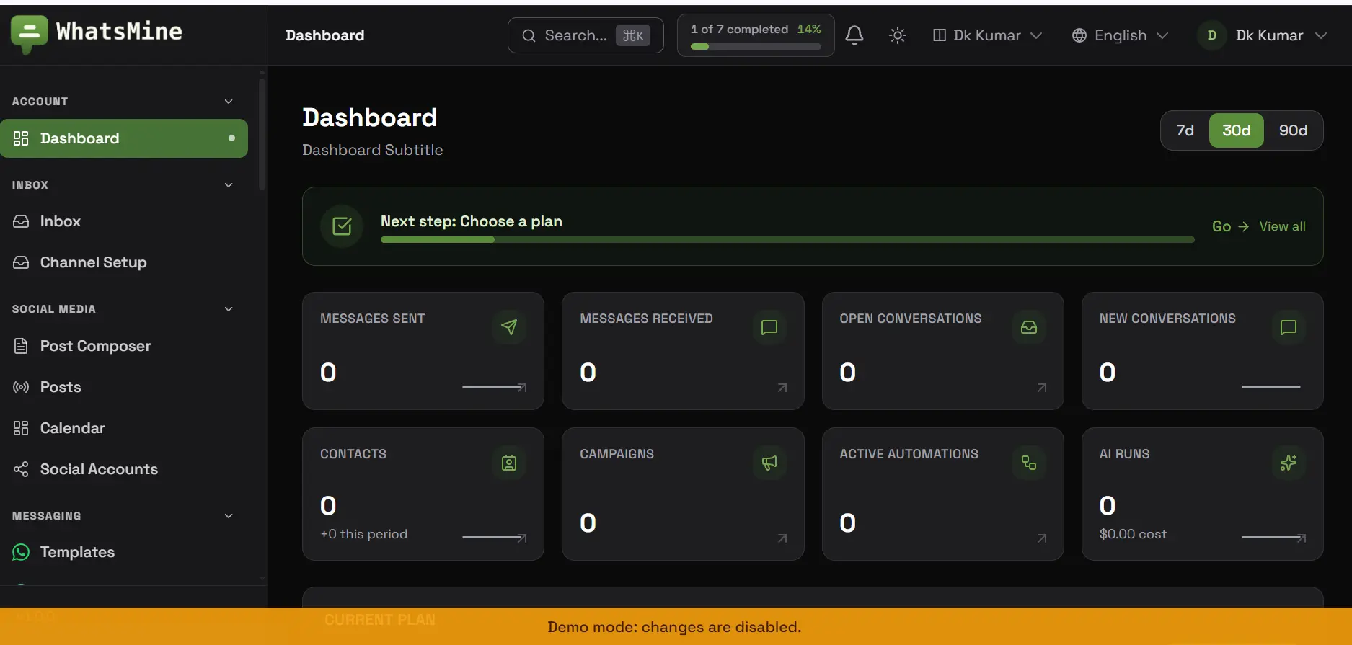This screenshot has width=1352, height=645.
Task: Click the Post Composer document icon
Action: point(21,346)
